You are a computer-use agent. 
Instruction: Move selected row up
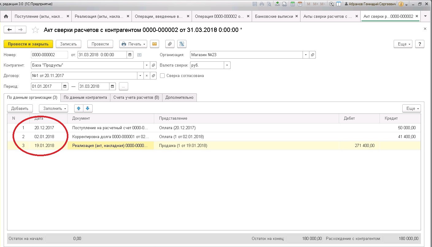pyautogui.click(x=78, y=108)
